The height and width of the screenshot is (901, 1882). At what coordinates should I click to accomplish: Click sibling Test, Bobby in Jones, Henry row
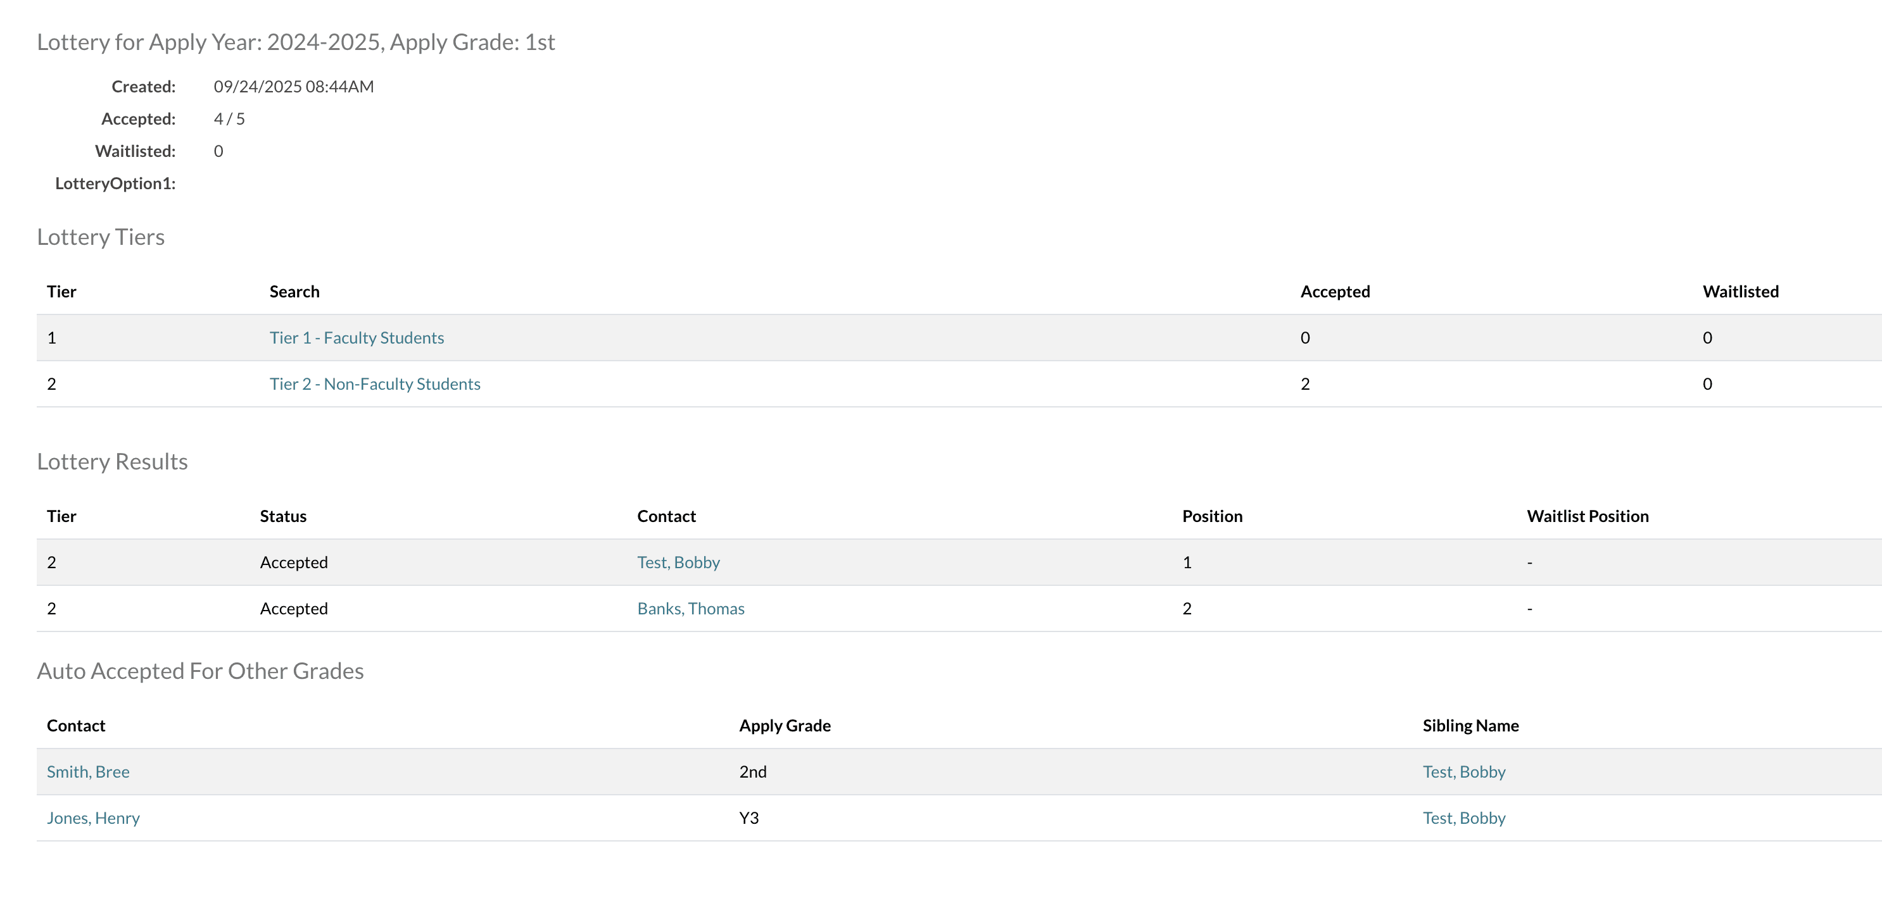click(x=1463, y=817)
